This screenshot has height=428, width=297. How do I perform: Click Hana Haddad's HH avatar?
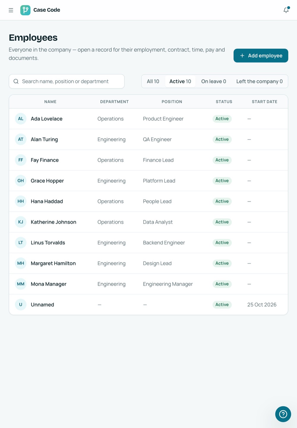point(21,201)
